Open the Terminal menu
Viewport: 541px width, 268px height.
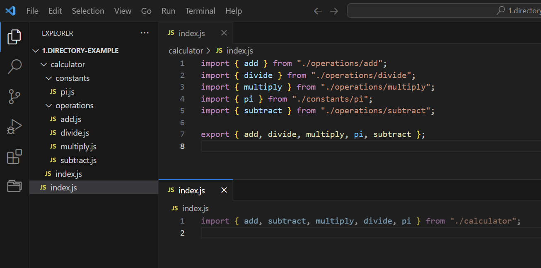pos(200,11)
